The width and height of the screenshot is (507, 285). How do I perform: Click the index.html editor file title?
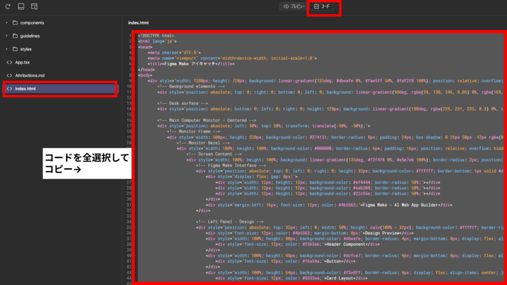pos(138,23)
